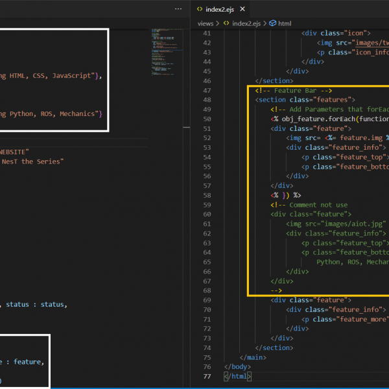Click line number 48 in the gutter

207,100
